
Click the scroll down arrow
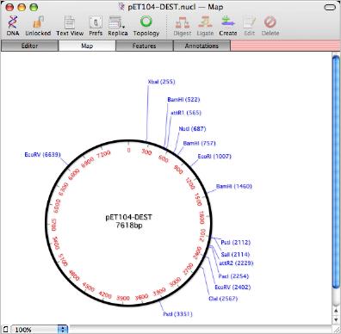point(336,319)
